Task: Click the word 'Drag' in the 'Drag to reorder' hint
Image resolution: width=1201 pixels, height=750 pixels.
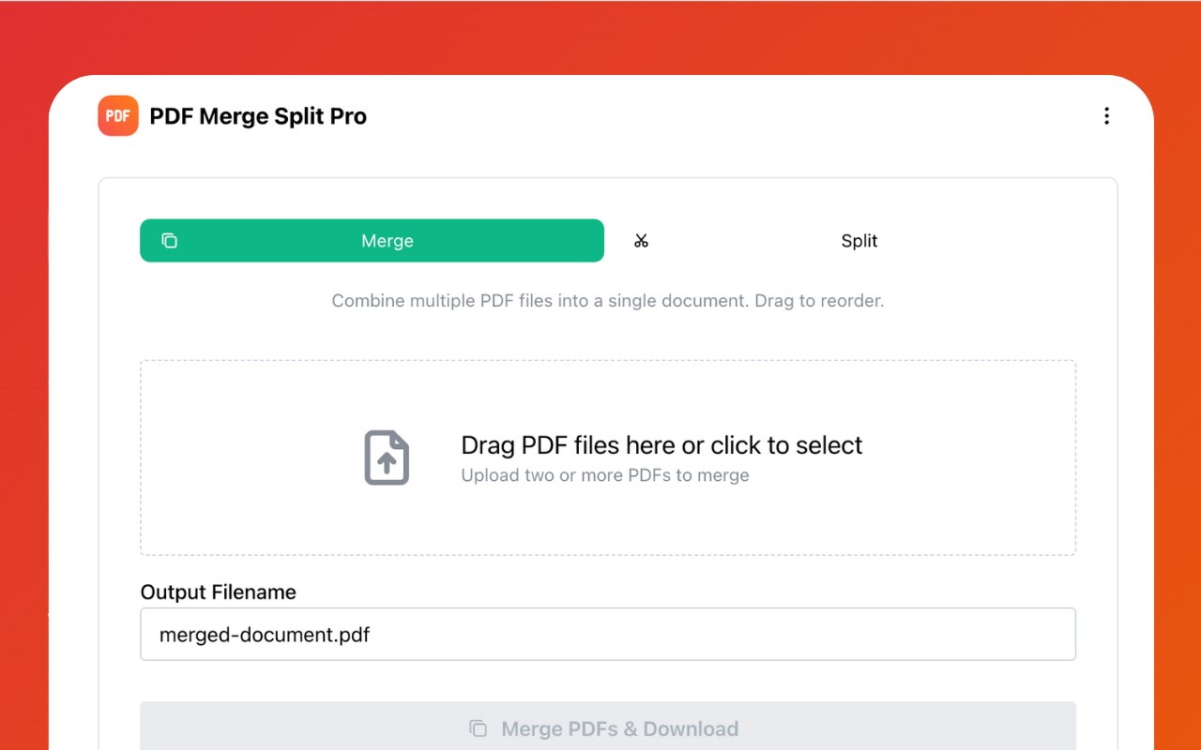Action: pyautogui.click(x=776, y=301)
